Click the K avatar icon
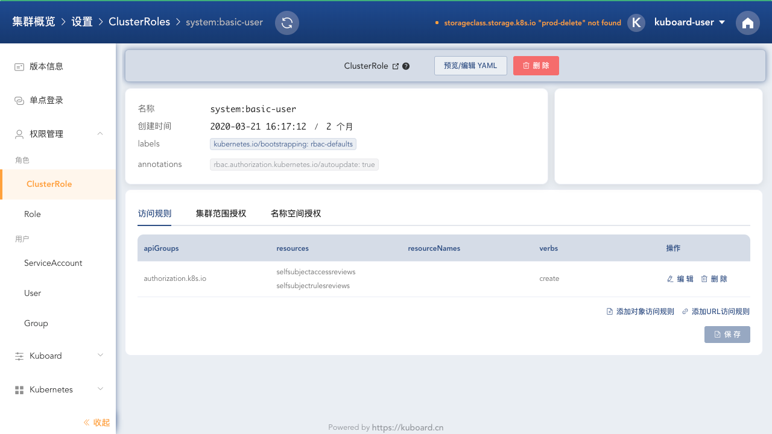Screen dimensions: 772x434 [x=636, y=23]
